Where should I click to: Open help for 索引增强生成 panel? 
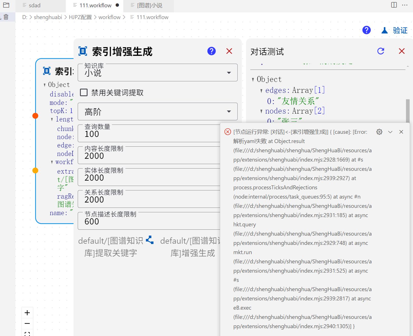click(x=212, y=51)
